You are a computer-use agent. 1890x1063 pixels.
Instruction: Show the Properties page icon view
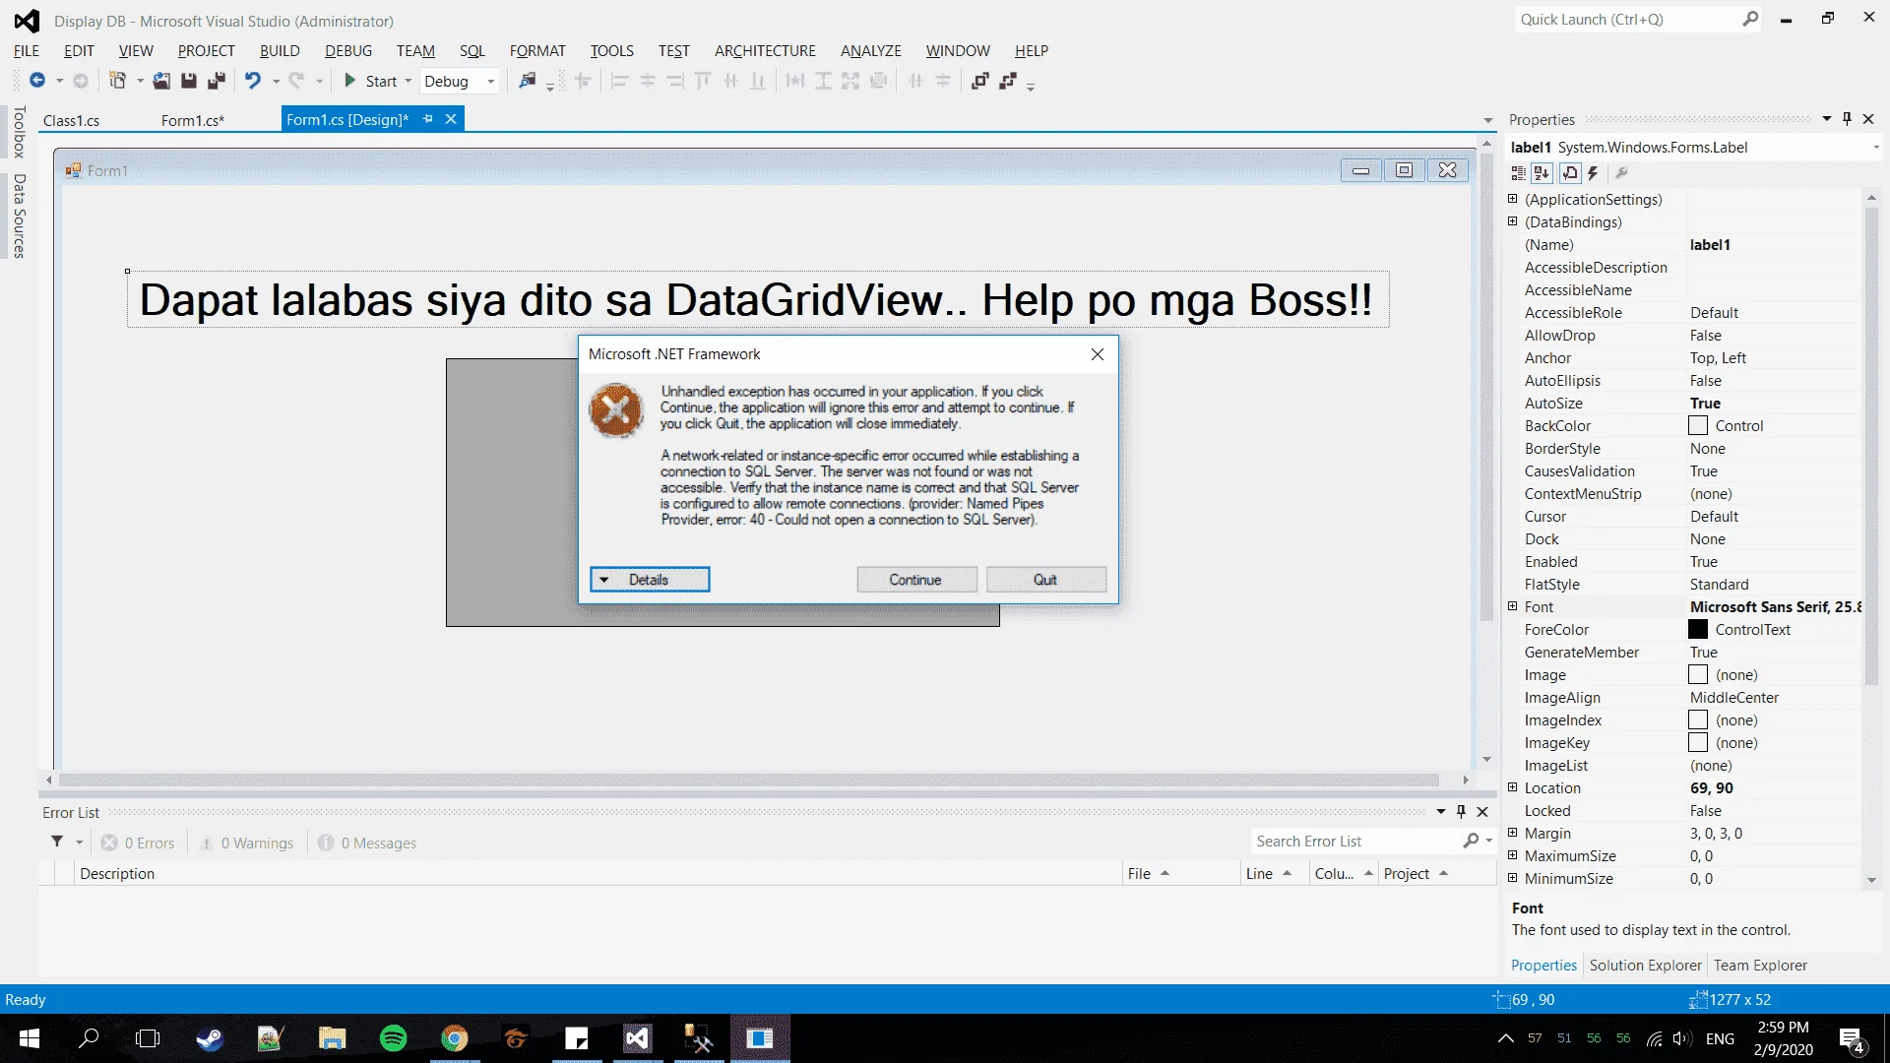click(x=1570, y=173)
